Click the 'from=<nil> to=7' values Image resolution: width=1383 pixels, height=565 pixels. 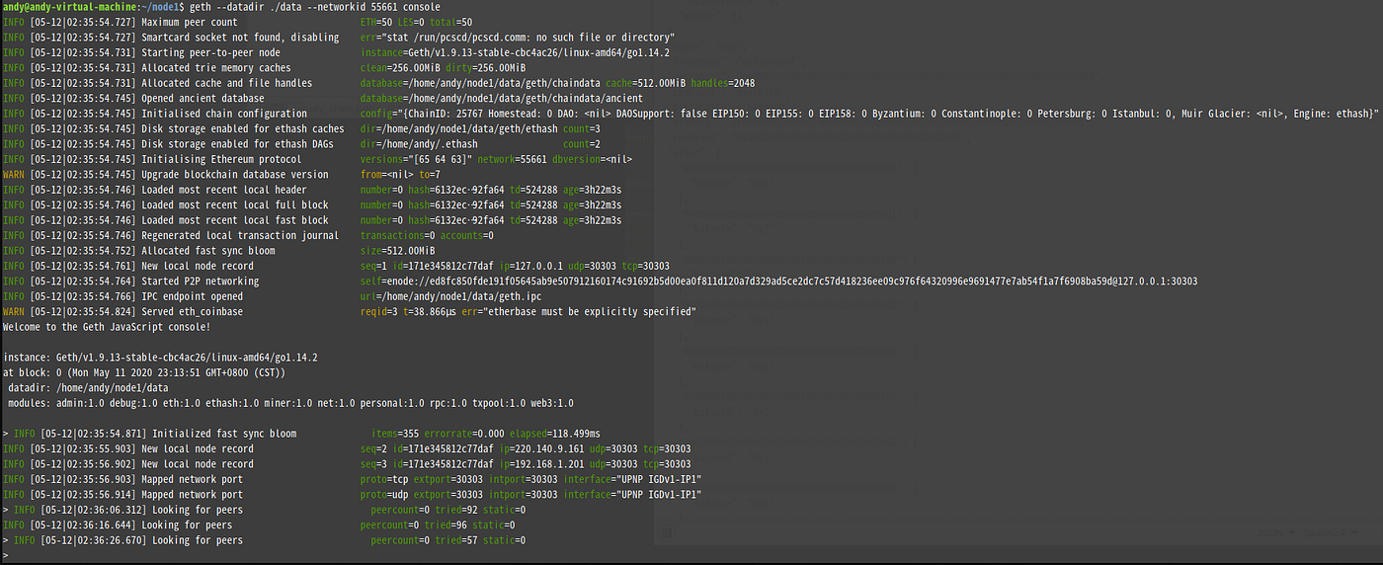point(400,175)
